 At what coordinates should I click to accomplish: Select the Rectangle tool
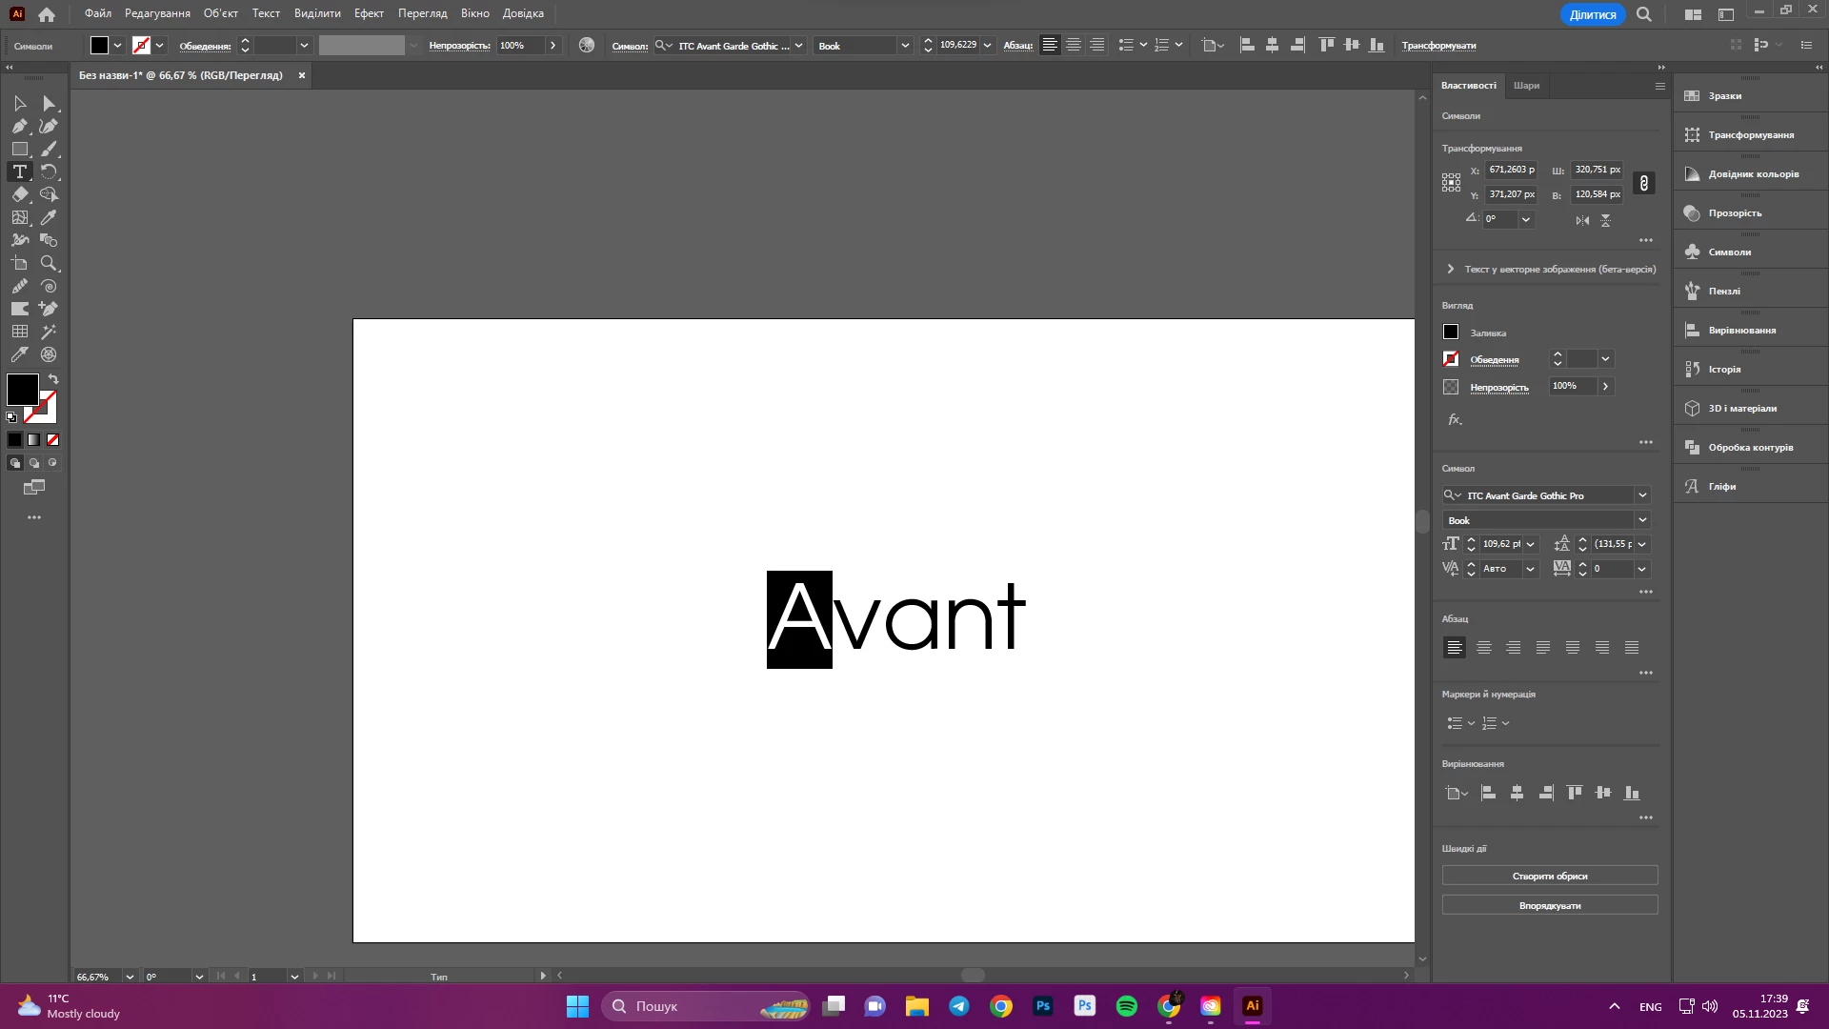pos(19,149)
